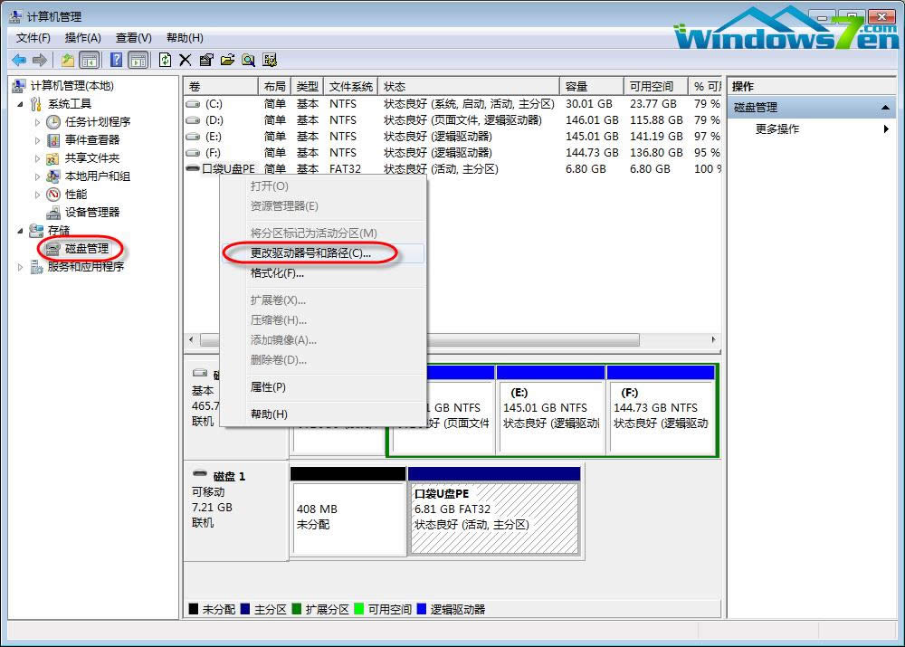Click the blue Help question mark icon
905x647 pixels.
pos(116,60)
